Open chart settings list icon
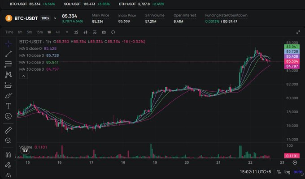Screen dimensions: 305x179 point(95,32)
